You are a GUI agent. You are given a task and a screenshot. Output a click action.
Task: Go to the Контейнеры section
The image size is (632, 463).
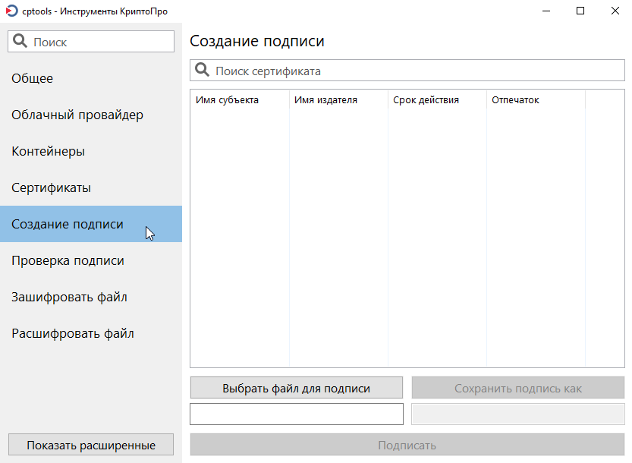click(49, 151)
